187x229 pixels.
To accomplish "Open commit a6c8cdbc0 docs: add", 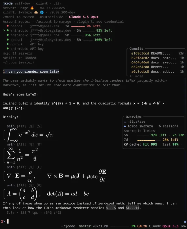I will (158, 71).
